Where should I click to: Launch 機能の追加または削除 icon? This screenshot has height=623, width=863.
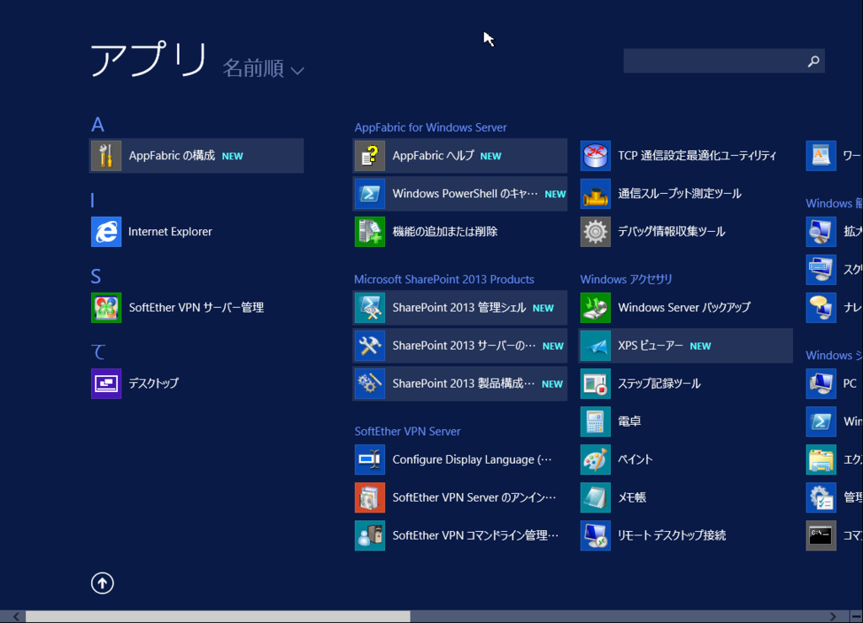[x=370, y=232]
